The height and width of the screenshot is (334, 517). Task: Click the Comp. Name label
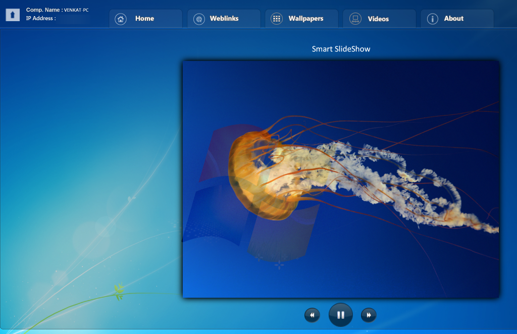pos(44,10)
